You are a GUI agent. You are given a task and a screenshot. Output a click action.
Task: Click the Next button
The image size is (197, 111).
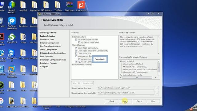(125, 101)
